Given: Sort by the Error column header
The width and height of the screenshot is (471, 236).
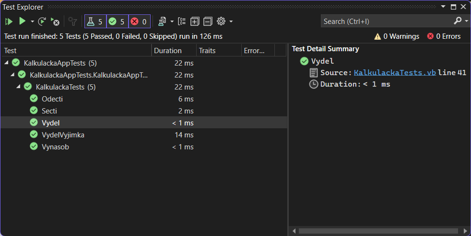Looking at the screenshot, I should click(x=258, y=50).
